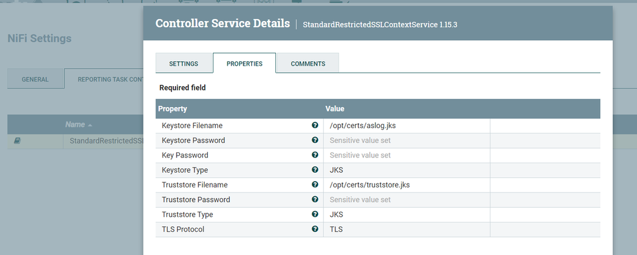
Task: Select the Truststore Password property name
Action: pos(196,200)
